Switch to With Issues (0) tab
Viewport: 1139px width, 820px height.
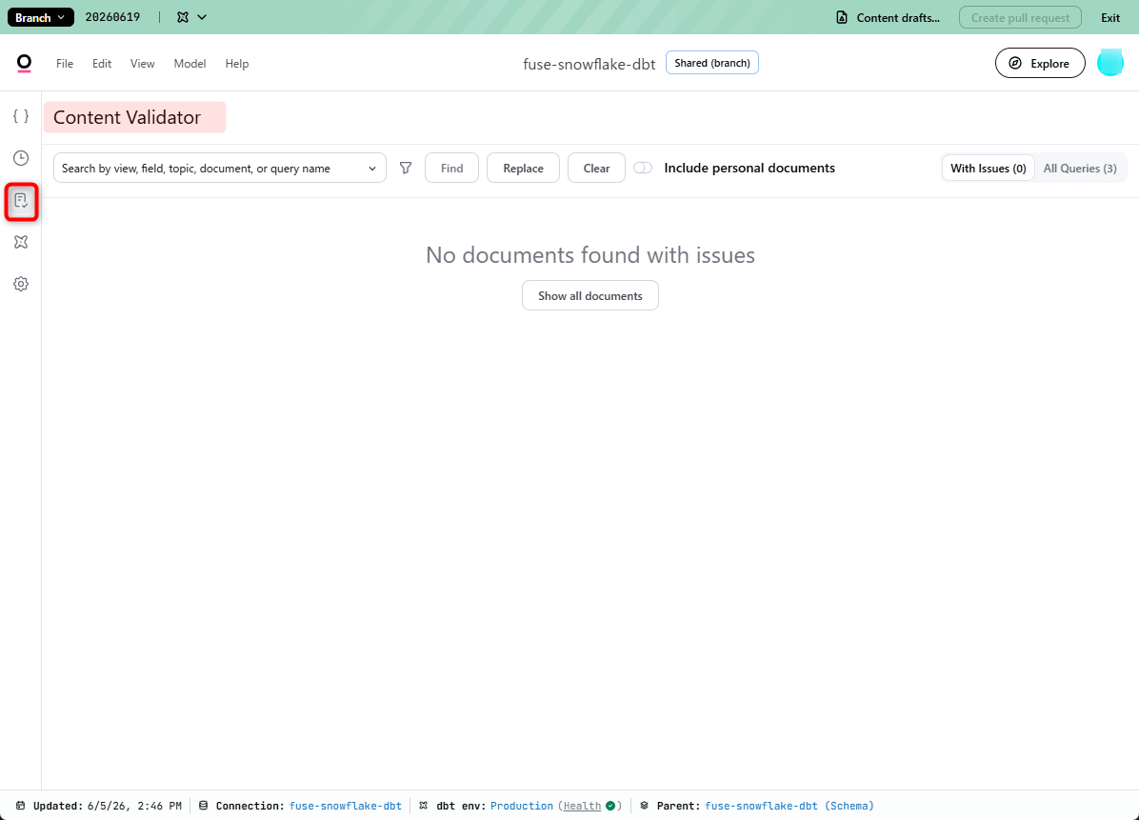[x=988, y=169]
